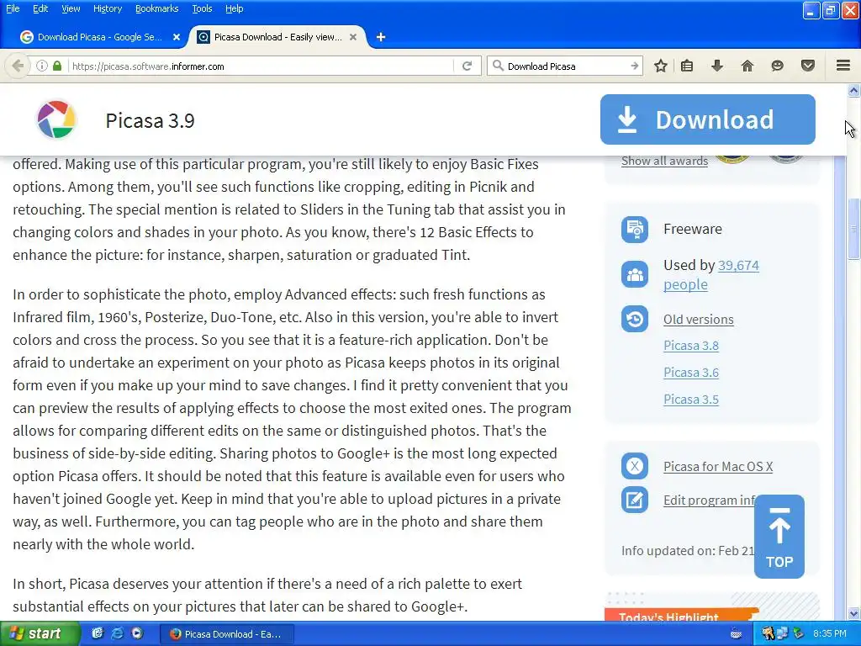Click the Today's Highlight banner
Screen dimensions: 861x646
pyautogui.click(x=681, y=614)
